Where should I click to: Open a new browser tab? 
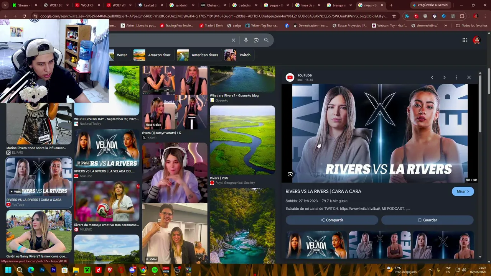click(391, 5)
